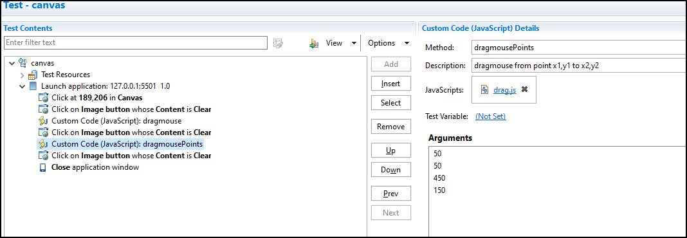Screen dimensions: 687x238
Task: Collapse the Launch application node
Action: click(23, 86)
